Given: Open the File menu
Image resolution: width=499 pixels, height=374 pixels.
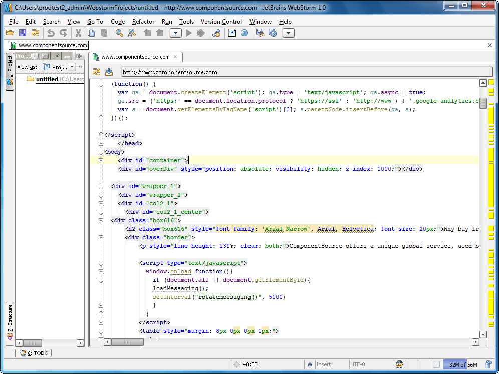Looking at the screenshot, I should (14, 22).
